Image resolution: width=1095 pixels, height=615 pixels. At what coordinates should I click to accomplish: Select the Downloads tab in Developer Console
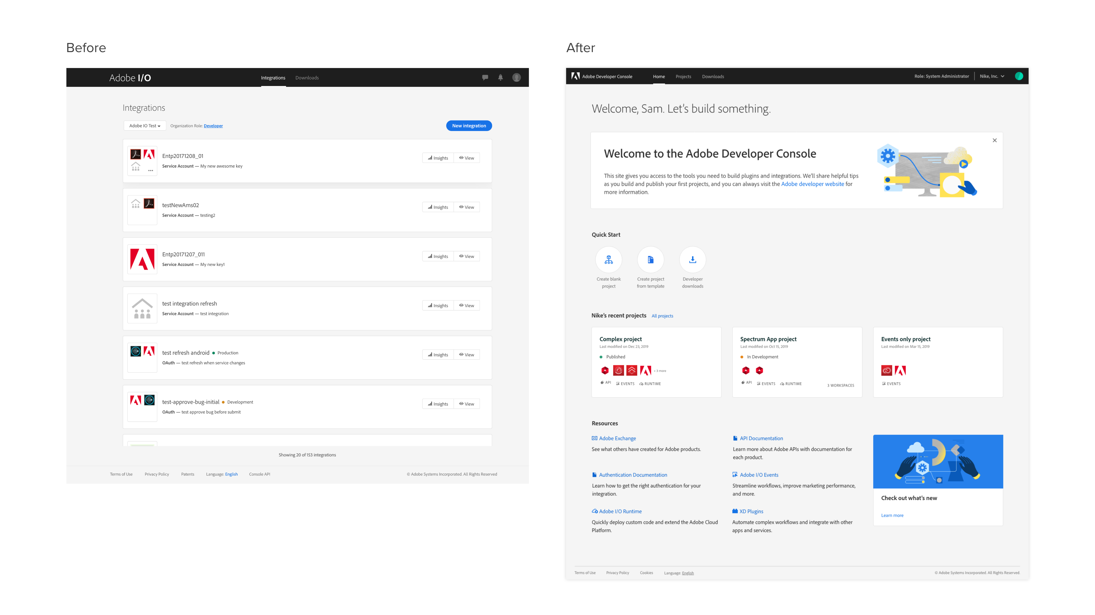713,76
